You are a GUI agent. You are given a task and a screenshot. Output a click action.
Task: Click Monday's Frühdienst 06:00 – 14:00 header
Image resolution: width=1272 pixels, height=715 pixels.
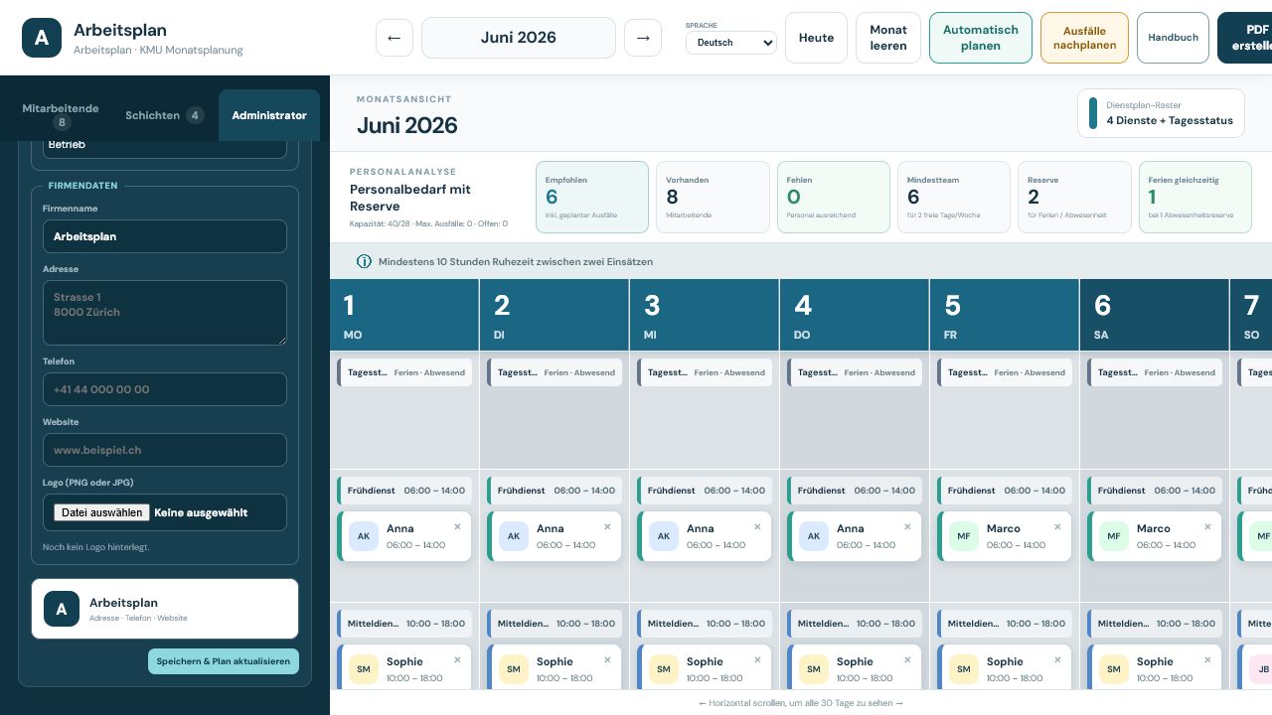[x=404, y=491]
